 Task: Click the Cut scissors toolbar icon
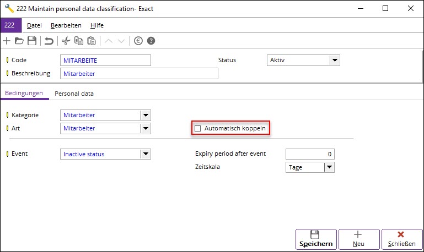66,41
